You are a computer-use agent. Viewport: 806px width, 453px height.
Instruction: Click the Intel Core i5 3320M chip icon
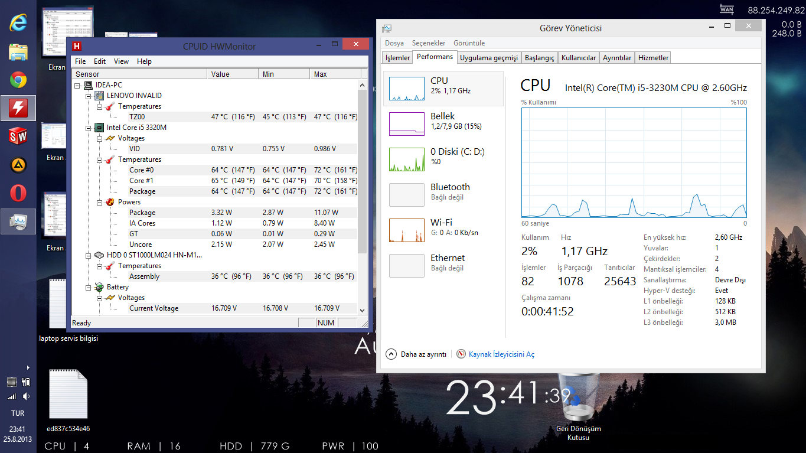tap(99, 128)
